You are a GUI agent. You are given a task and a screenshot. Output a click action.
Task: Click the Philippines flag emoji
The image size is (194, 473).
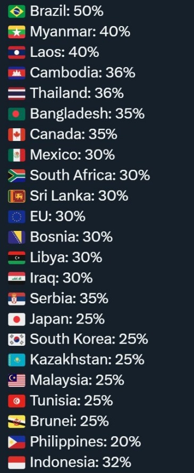click(16, 442)
